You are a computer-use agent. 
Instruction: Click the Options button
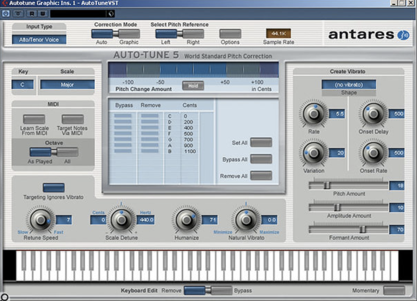(230, 34)
